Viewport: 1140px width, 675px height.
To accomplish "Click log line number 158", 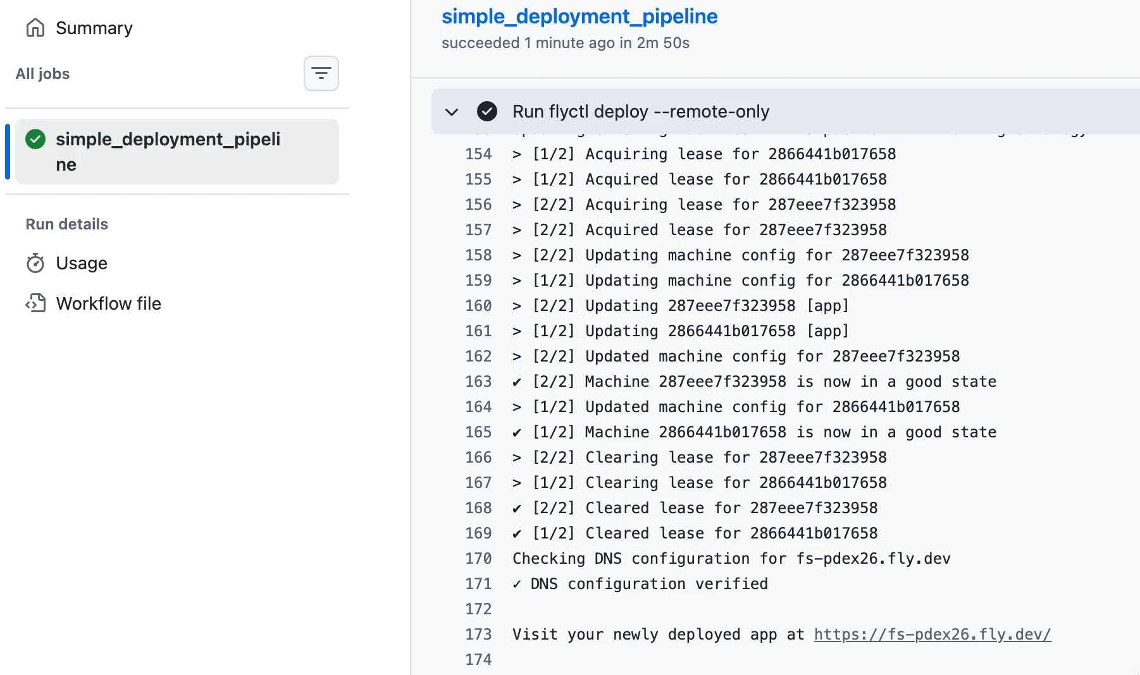I will click(478, 255).
